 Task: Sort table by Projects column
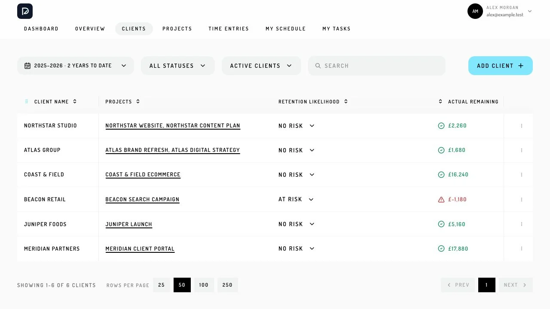[138, 102]
